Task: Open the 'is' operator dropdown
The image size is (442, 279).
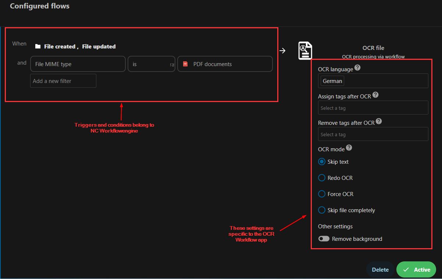Action: (152, 64)
